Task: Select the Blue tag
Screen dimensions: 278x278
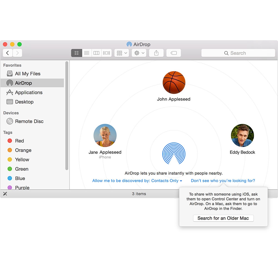Action: (32, 178)
